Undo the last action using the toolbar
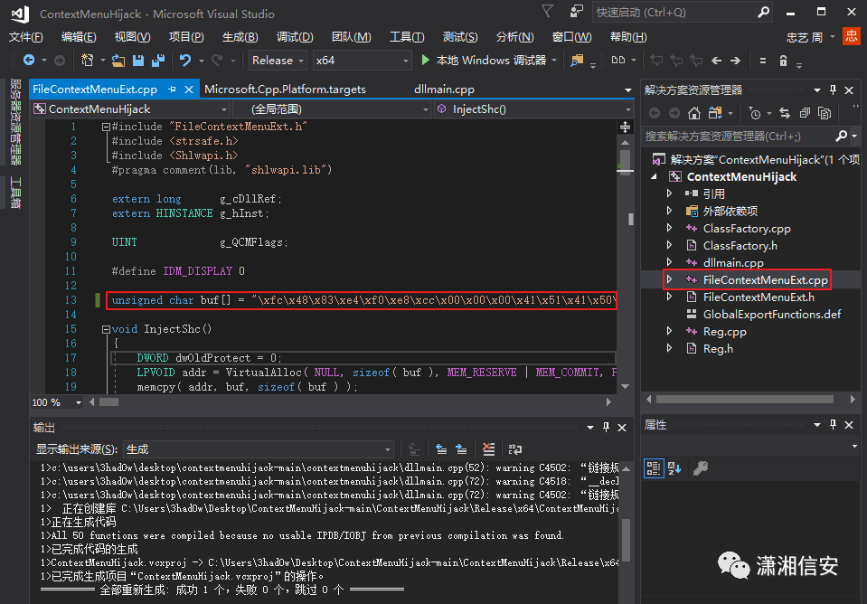The image size is (867, 604). tap(185, 60)
